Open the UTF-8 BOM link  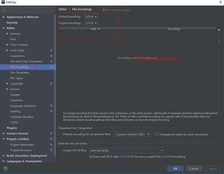127,157
